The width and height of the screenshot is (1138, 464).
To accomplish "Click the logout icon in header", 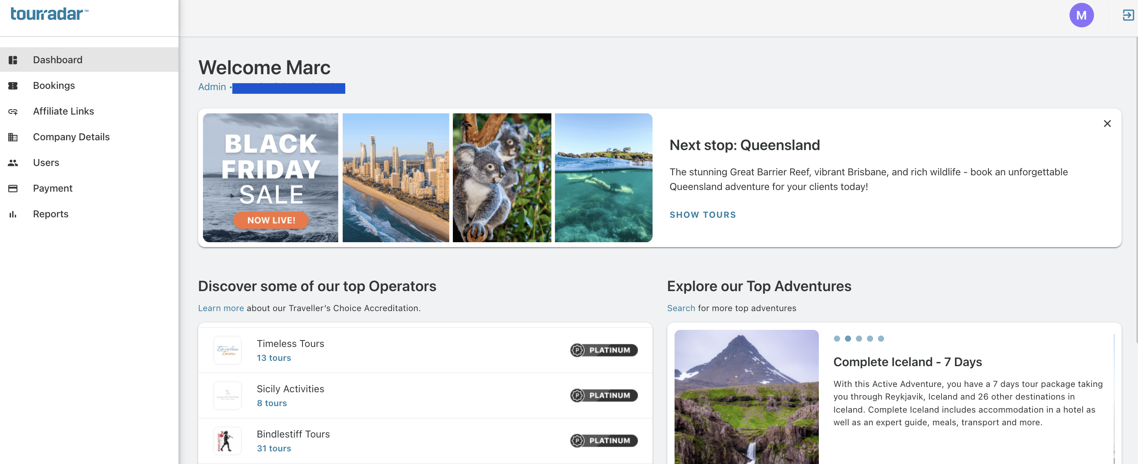I will pyautogui.click(x=1128, y=15).
